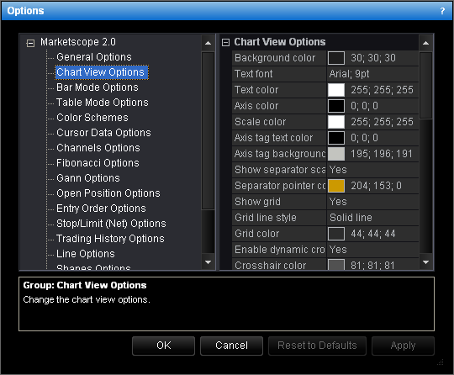This screenshot has width=454, height=375.
Task: Click the Grid color swatch
Action: [336, 234]
